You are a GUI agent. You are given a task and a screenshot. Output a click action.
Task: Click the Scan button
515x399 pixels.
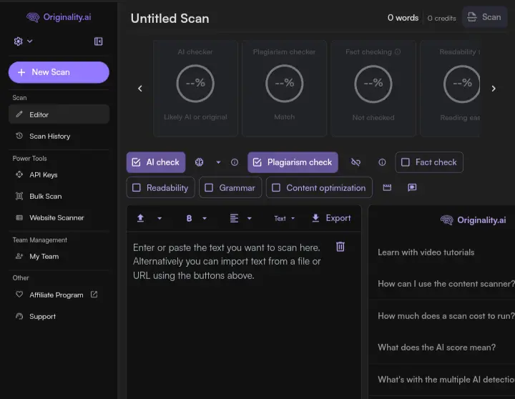pos(484,17)
